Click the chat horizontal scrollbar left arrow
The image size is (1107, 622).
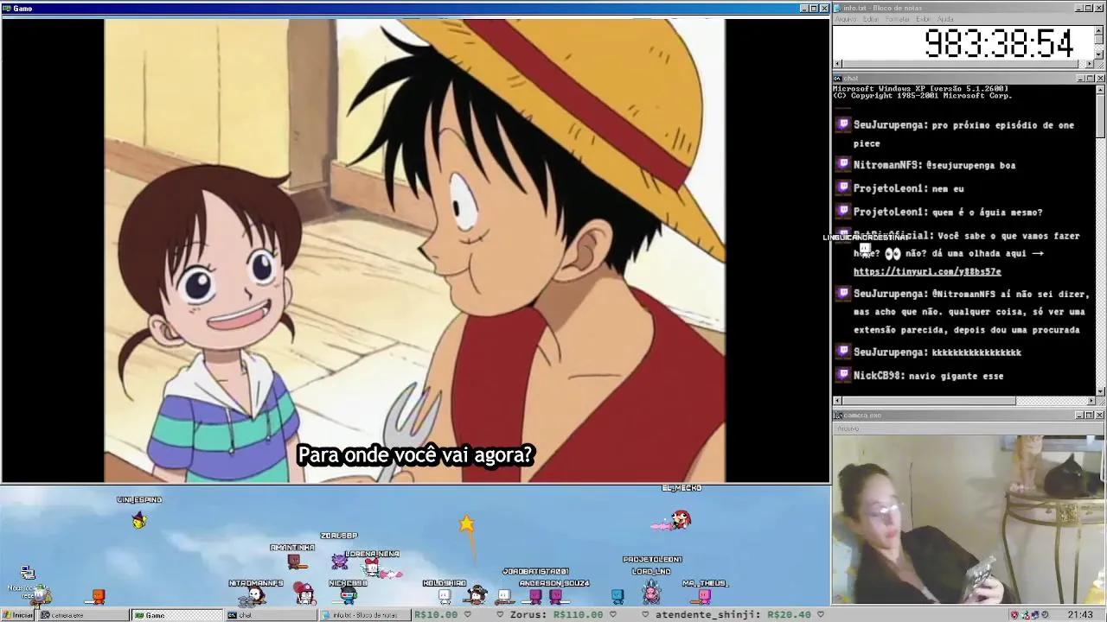(x=837, y=401)
